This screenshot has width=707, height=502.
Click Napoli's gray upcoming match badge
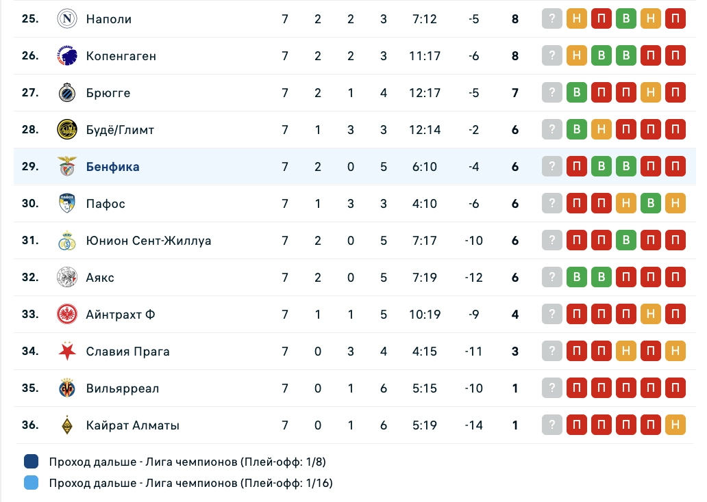[552, 19]
